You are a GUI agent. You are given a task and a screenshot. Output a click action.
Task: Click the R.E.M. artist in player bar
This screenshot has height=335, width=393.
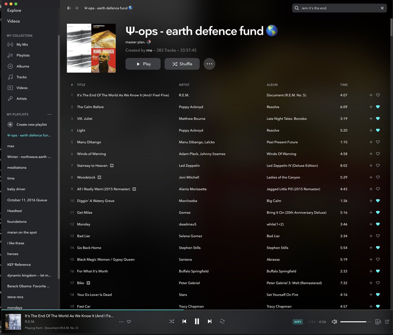[30, 322]
